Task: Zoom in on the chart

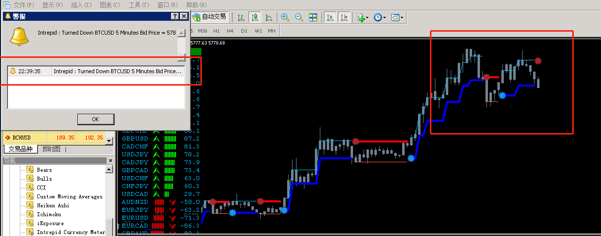Action: click(285, 17)
